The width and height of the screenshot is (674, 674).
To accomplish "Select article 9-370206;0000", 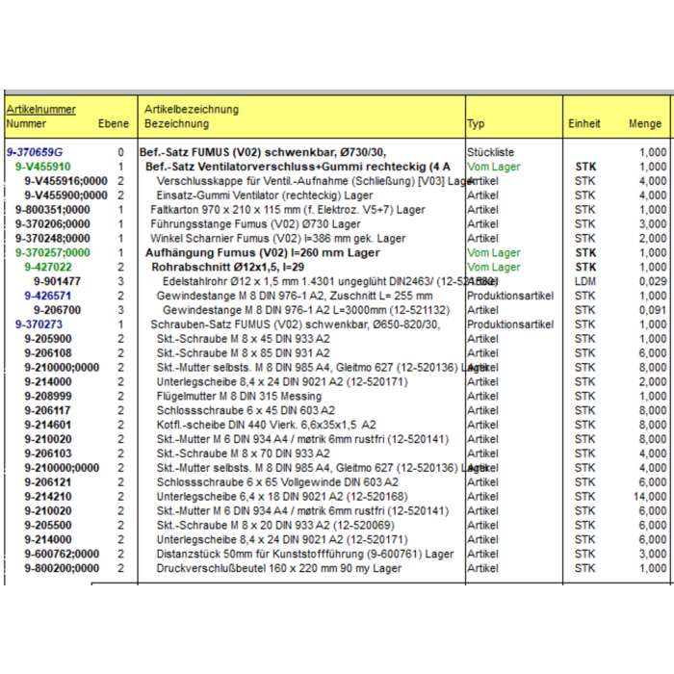I will tap(52, 224).
